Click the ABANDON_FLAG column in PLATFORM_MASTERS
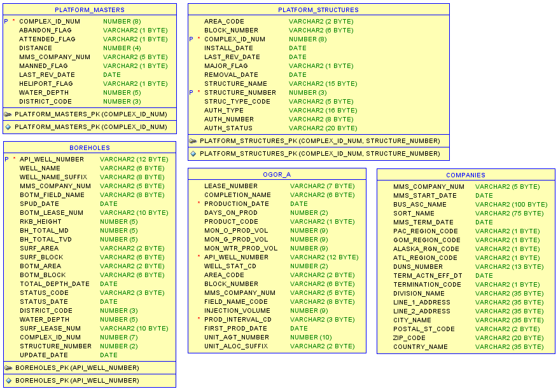558x389 pixels. (x=45, y=31)
